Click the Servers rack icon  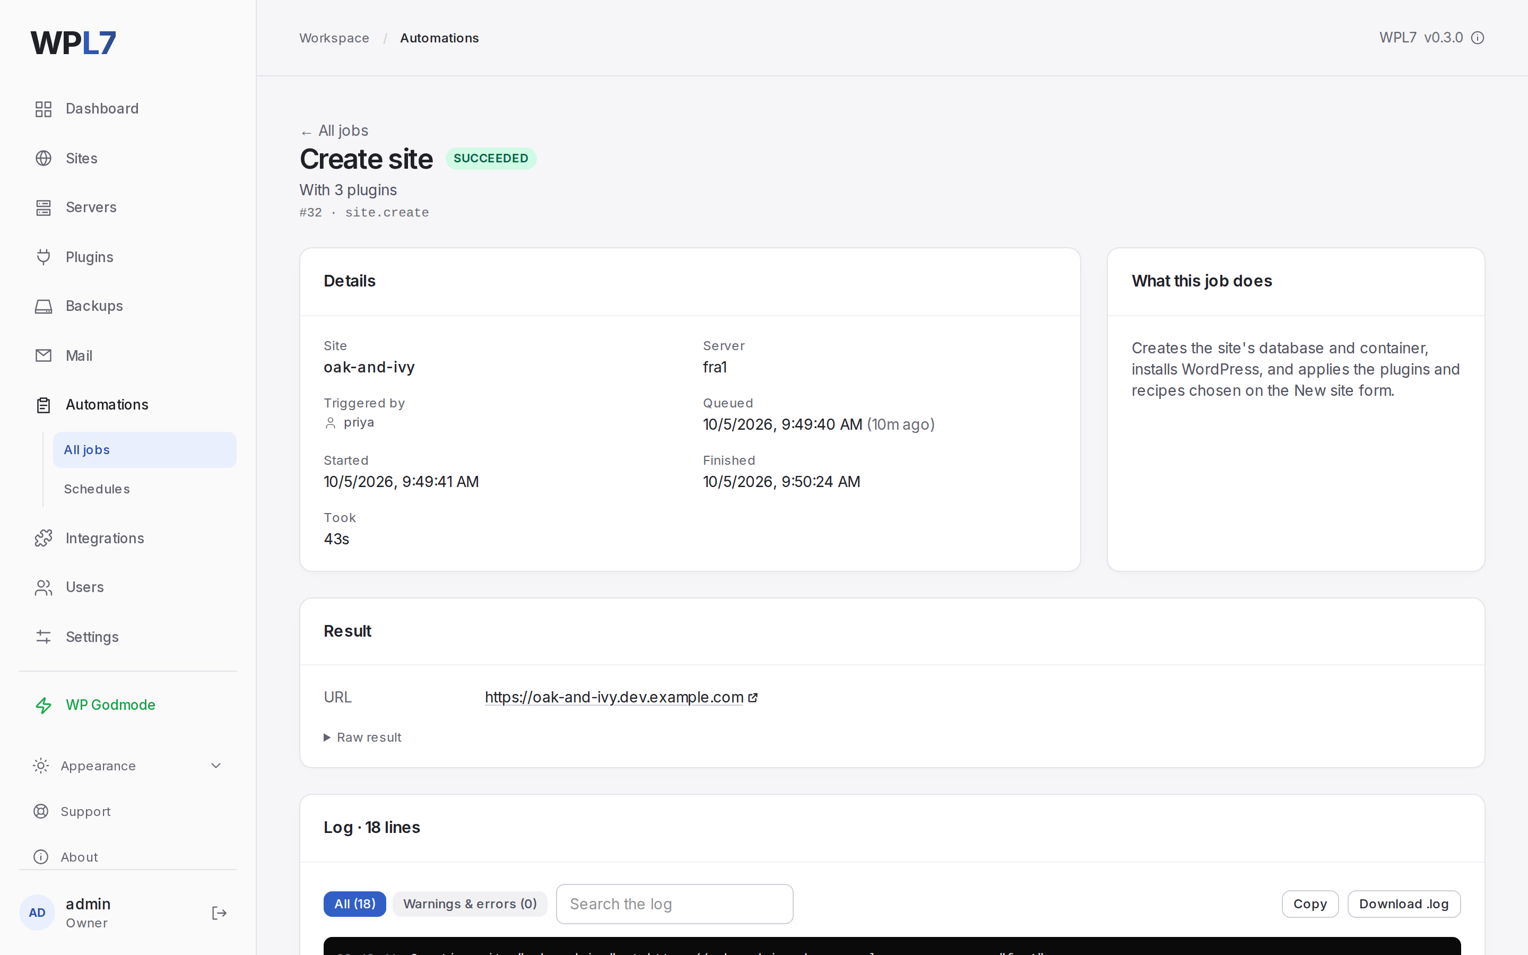tap(44, 208)
